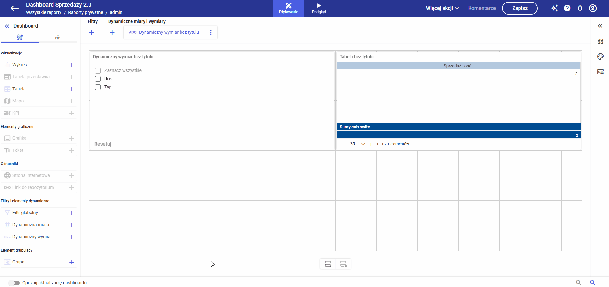Toggle Opóźnij aktualizację dashboardu switch

coord(14,283)
